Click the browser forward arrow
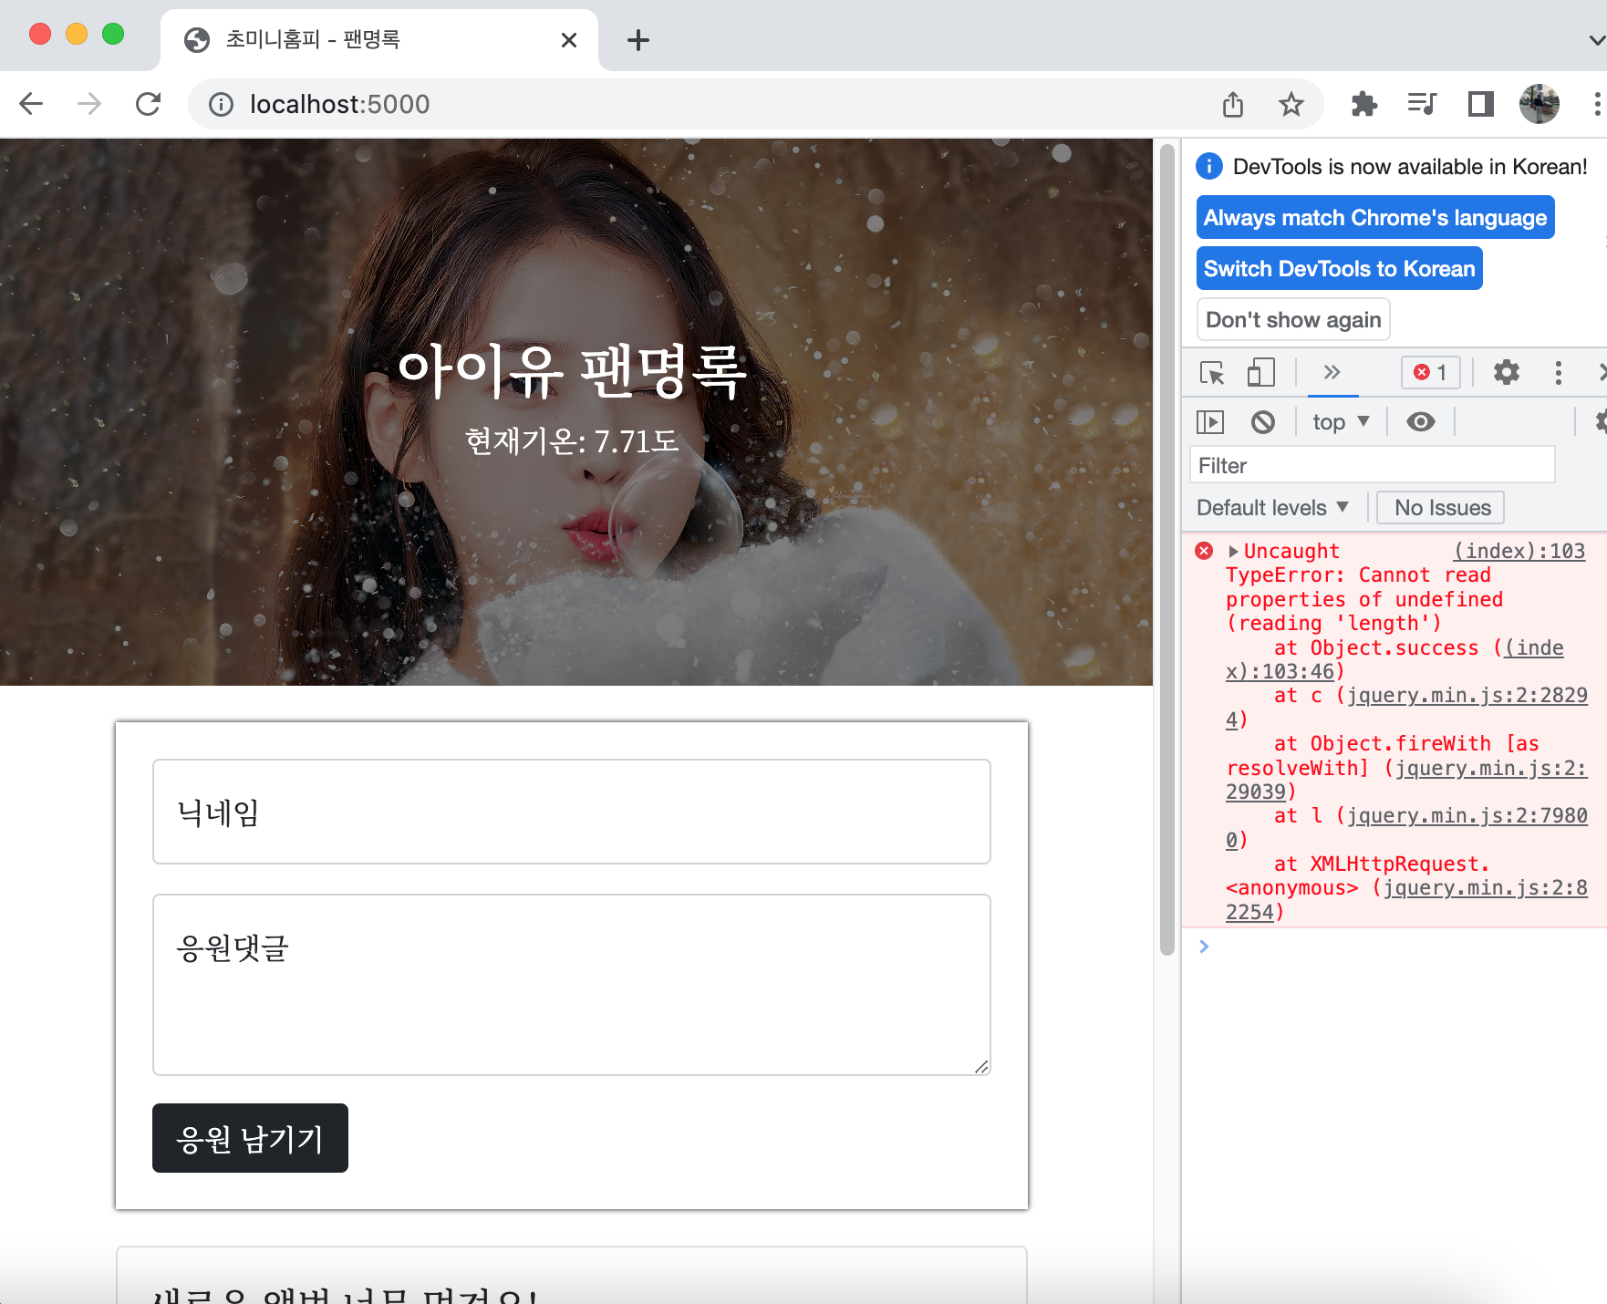This screenshot has width=1607, height=1304. (89, 104)
